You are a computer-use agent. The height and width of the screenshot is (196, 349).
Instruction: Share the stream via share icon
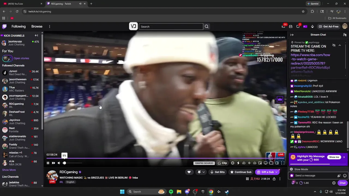274,179
